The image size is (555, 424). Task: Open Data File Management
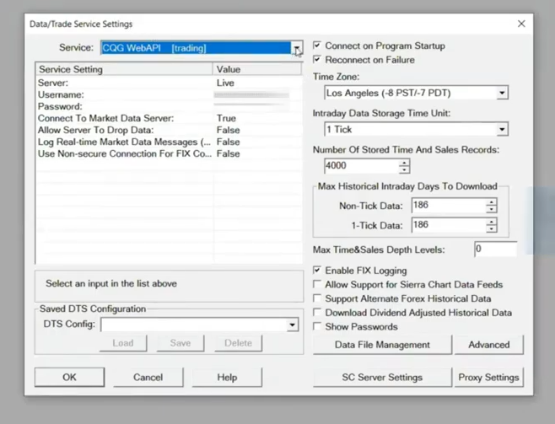(x=381, y=345)
